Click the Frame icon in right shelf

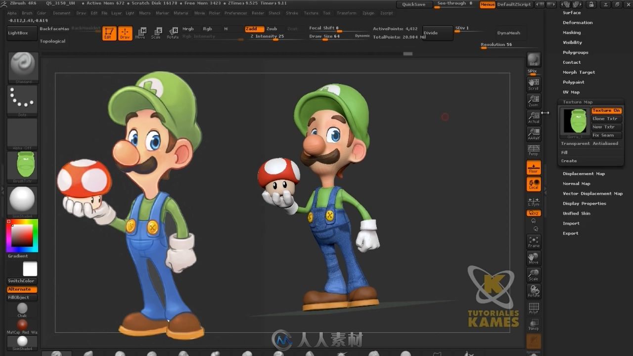pyautogui.click(x=534, y=242)
